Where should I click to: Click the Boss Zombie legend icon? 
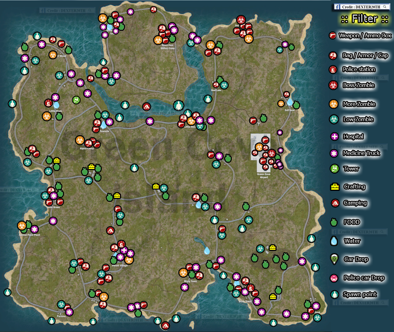(333, 85)
